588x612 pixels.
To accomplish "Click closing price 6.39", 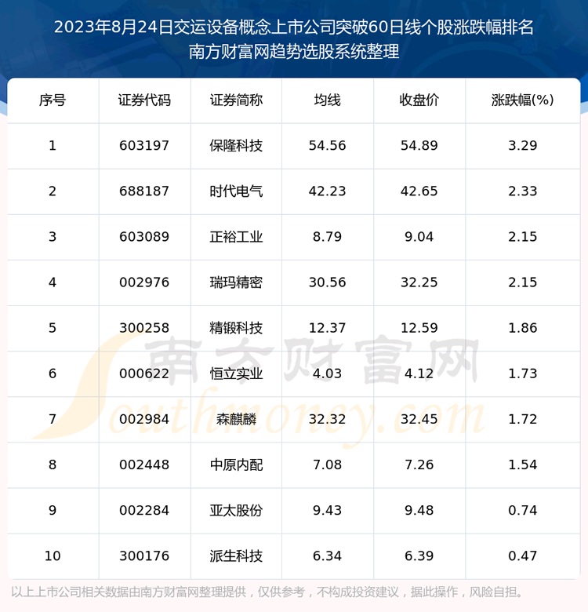I will [419, 556].
